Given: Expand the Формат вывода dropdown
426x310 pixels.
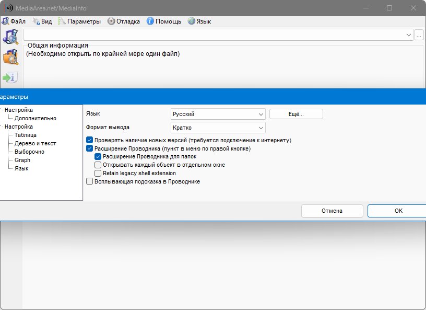Looking at the screenshot, I should point(218,128).
